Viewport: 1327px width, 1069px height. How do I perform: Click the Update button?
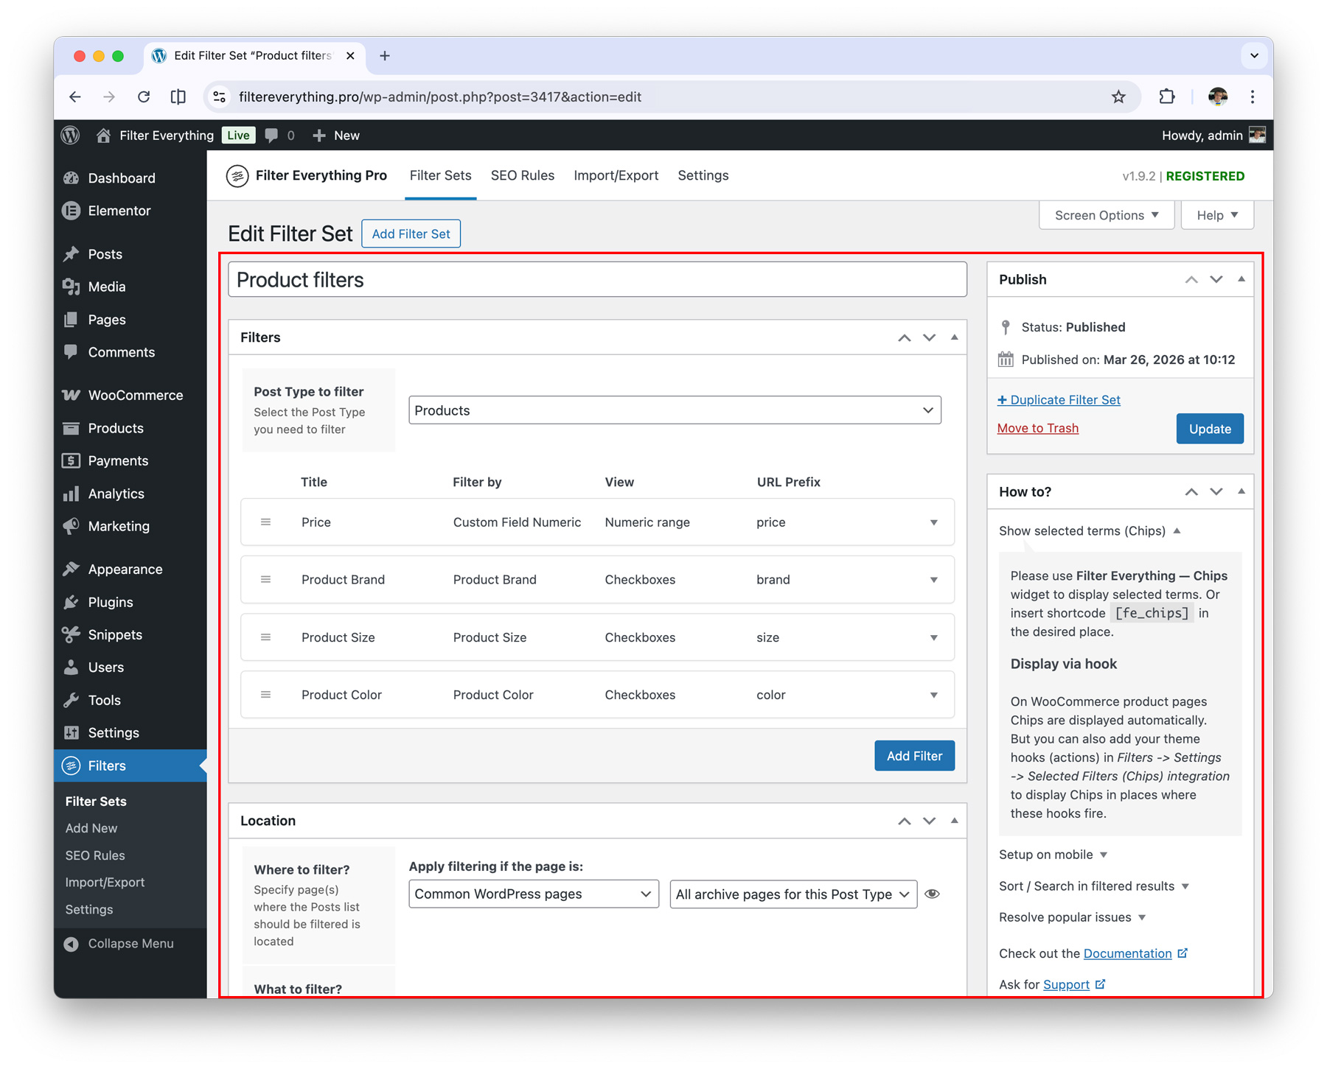coord(1209,429)
